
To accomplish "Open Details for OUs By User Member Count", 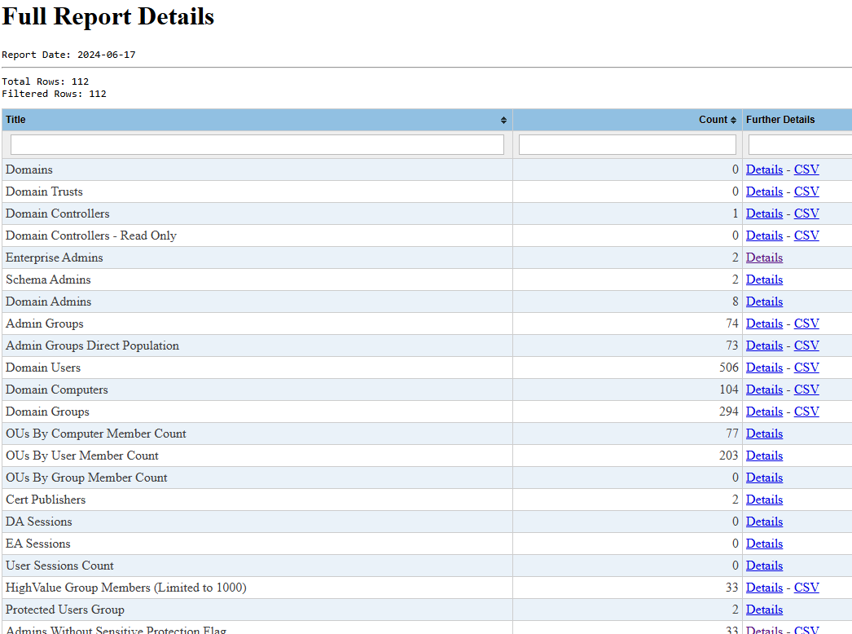I will pos(764,455).
